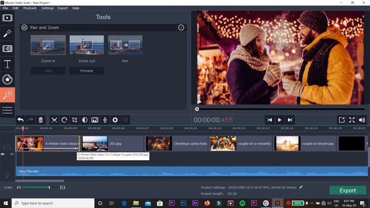The image size is (370, 208).
Task: Open the preview volume control
Action: point(362,120)
